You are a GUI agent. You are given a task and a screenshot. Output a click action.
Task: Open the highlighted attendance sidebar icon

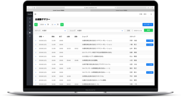click(x=30, y=33)
